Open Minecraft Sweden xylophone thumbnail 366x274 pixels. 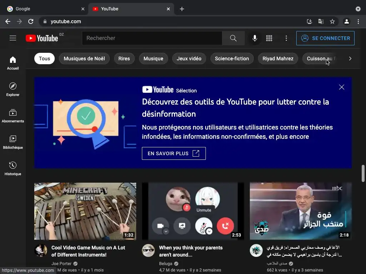[x=85, y=211]
